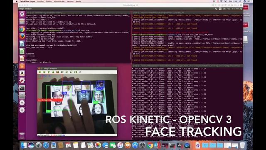Click the Ubuntu panel network indicator
The height and width of the screenshot is (150, 266).
(x=216, y=9)
